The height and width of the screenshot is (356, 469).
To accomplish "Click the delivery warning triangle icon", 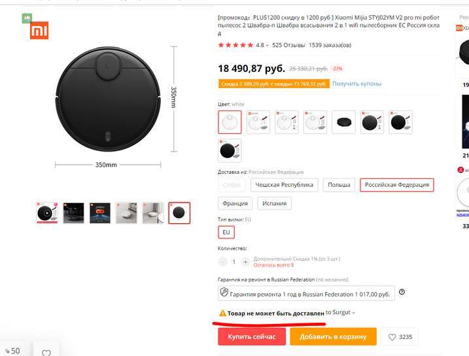I will tap(222, 313).
